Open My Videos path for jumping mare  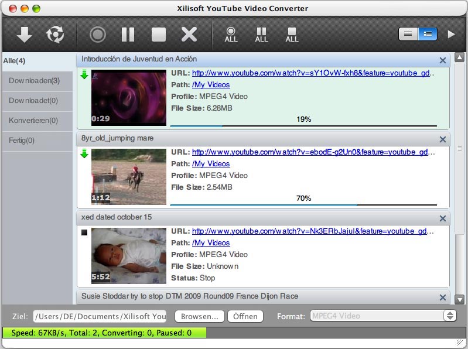(211, 164)
